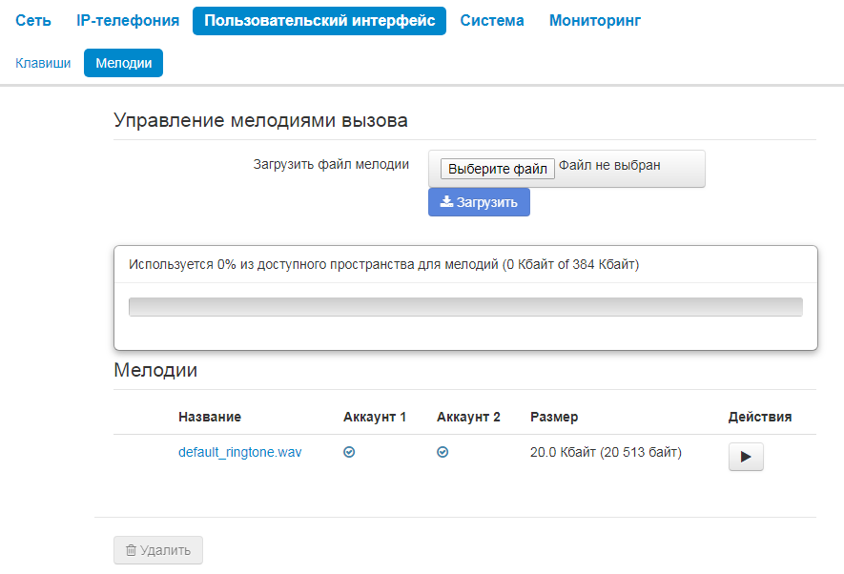The width and height of the screenshot is (844, 574).
Task: Click the melody storage usage bar
Action: (x=465, y=307)
